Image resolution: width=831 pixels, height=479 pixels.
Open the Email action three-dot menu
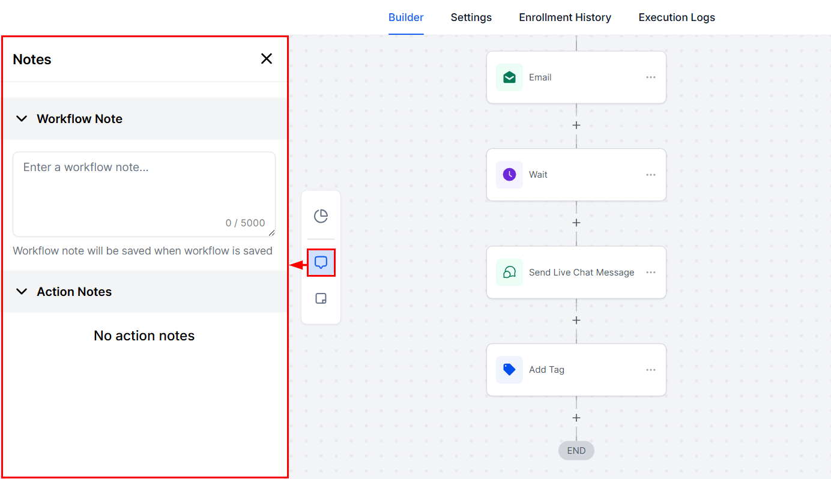651,77
